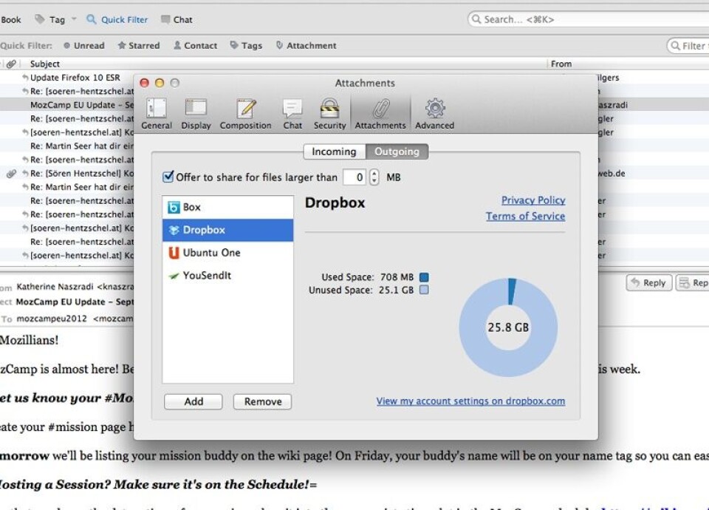Click paperclip icon on Sören Hentzschel message row
This screenshot has width=709, height=510.
[11, 173]
